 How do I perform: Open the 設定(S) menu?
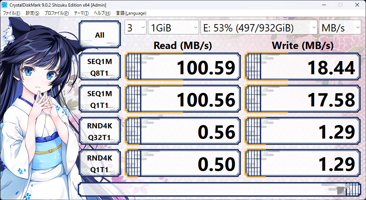click(x=32, y=13)
